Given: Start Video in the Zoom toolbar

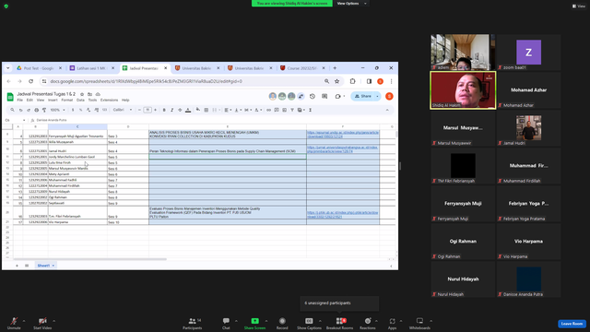Looking at the screenshot, I should pyautogui.click(x=42, y=323).
